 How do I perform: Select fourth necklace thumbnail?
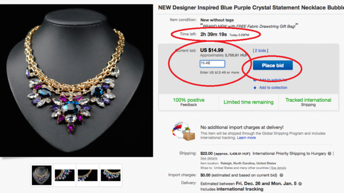point(111,175)
